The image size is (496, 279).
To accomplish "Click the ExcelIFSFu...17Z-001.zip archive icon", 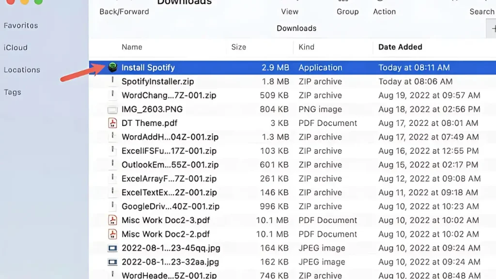I will (x=112, y=151).
